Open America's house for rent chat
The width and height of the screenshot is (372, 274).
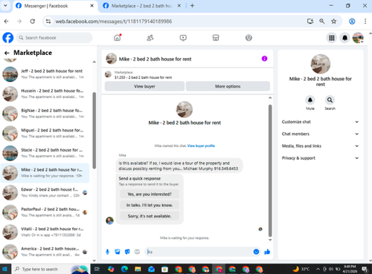point(45,252)
